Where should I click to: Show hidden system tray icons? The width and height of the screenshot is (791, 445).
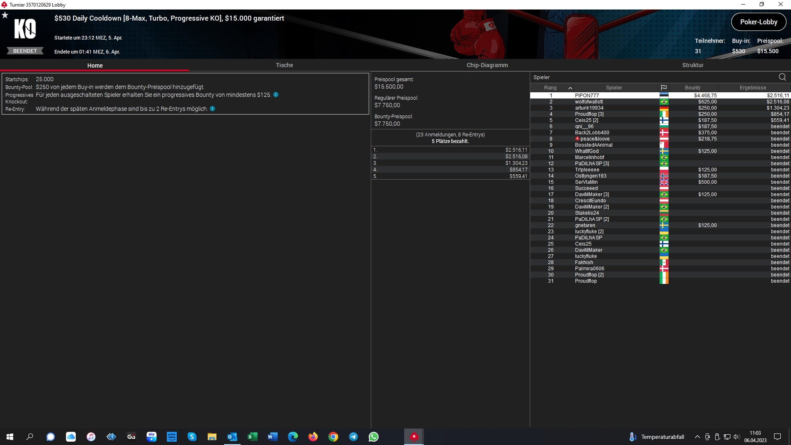(697, 437)
